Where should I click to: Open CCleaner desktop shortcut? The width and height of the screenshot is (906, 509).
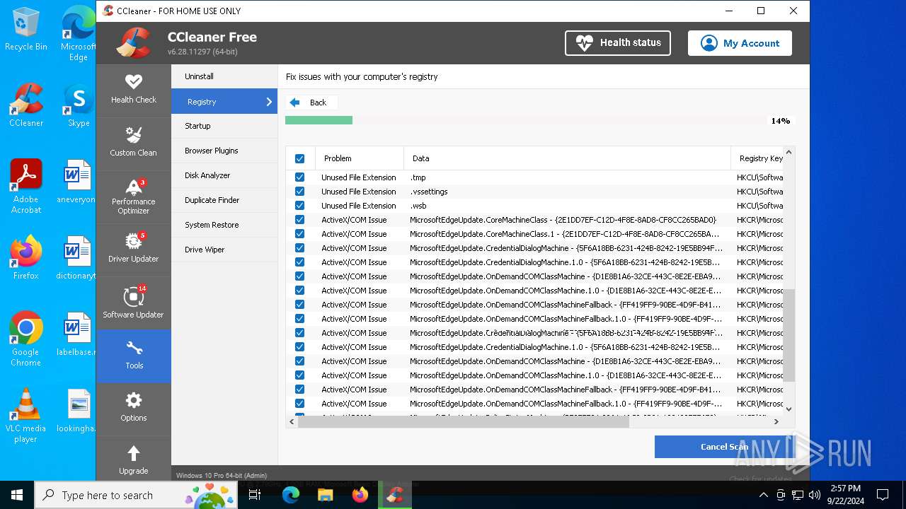point(26,105)
